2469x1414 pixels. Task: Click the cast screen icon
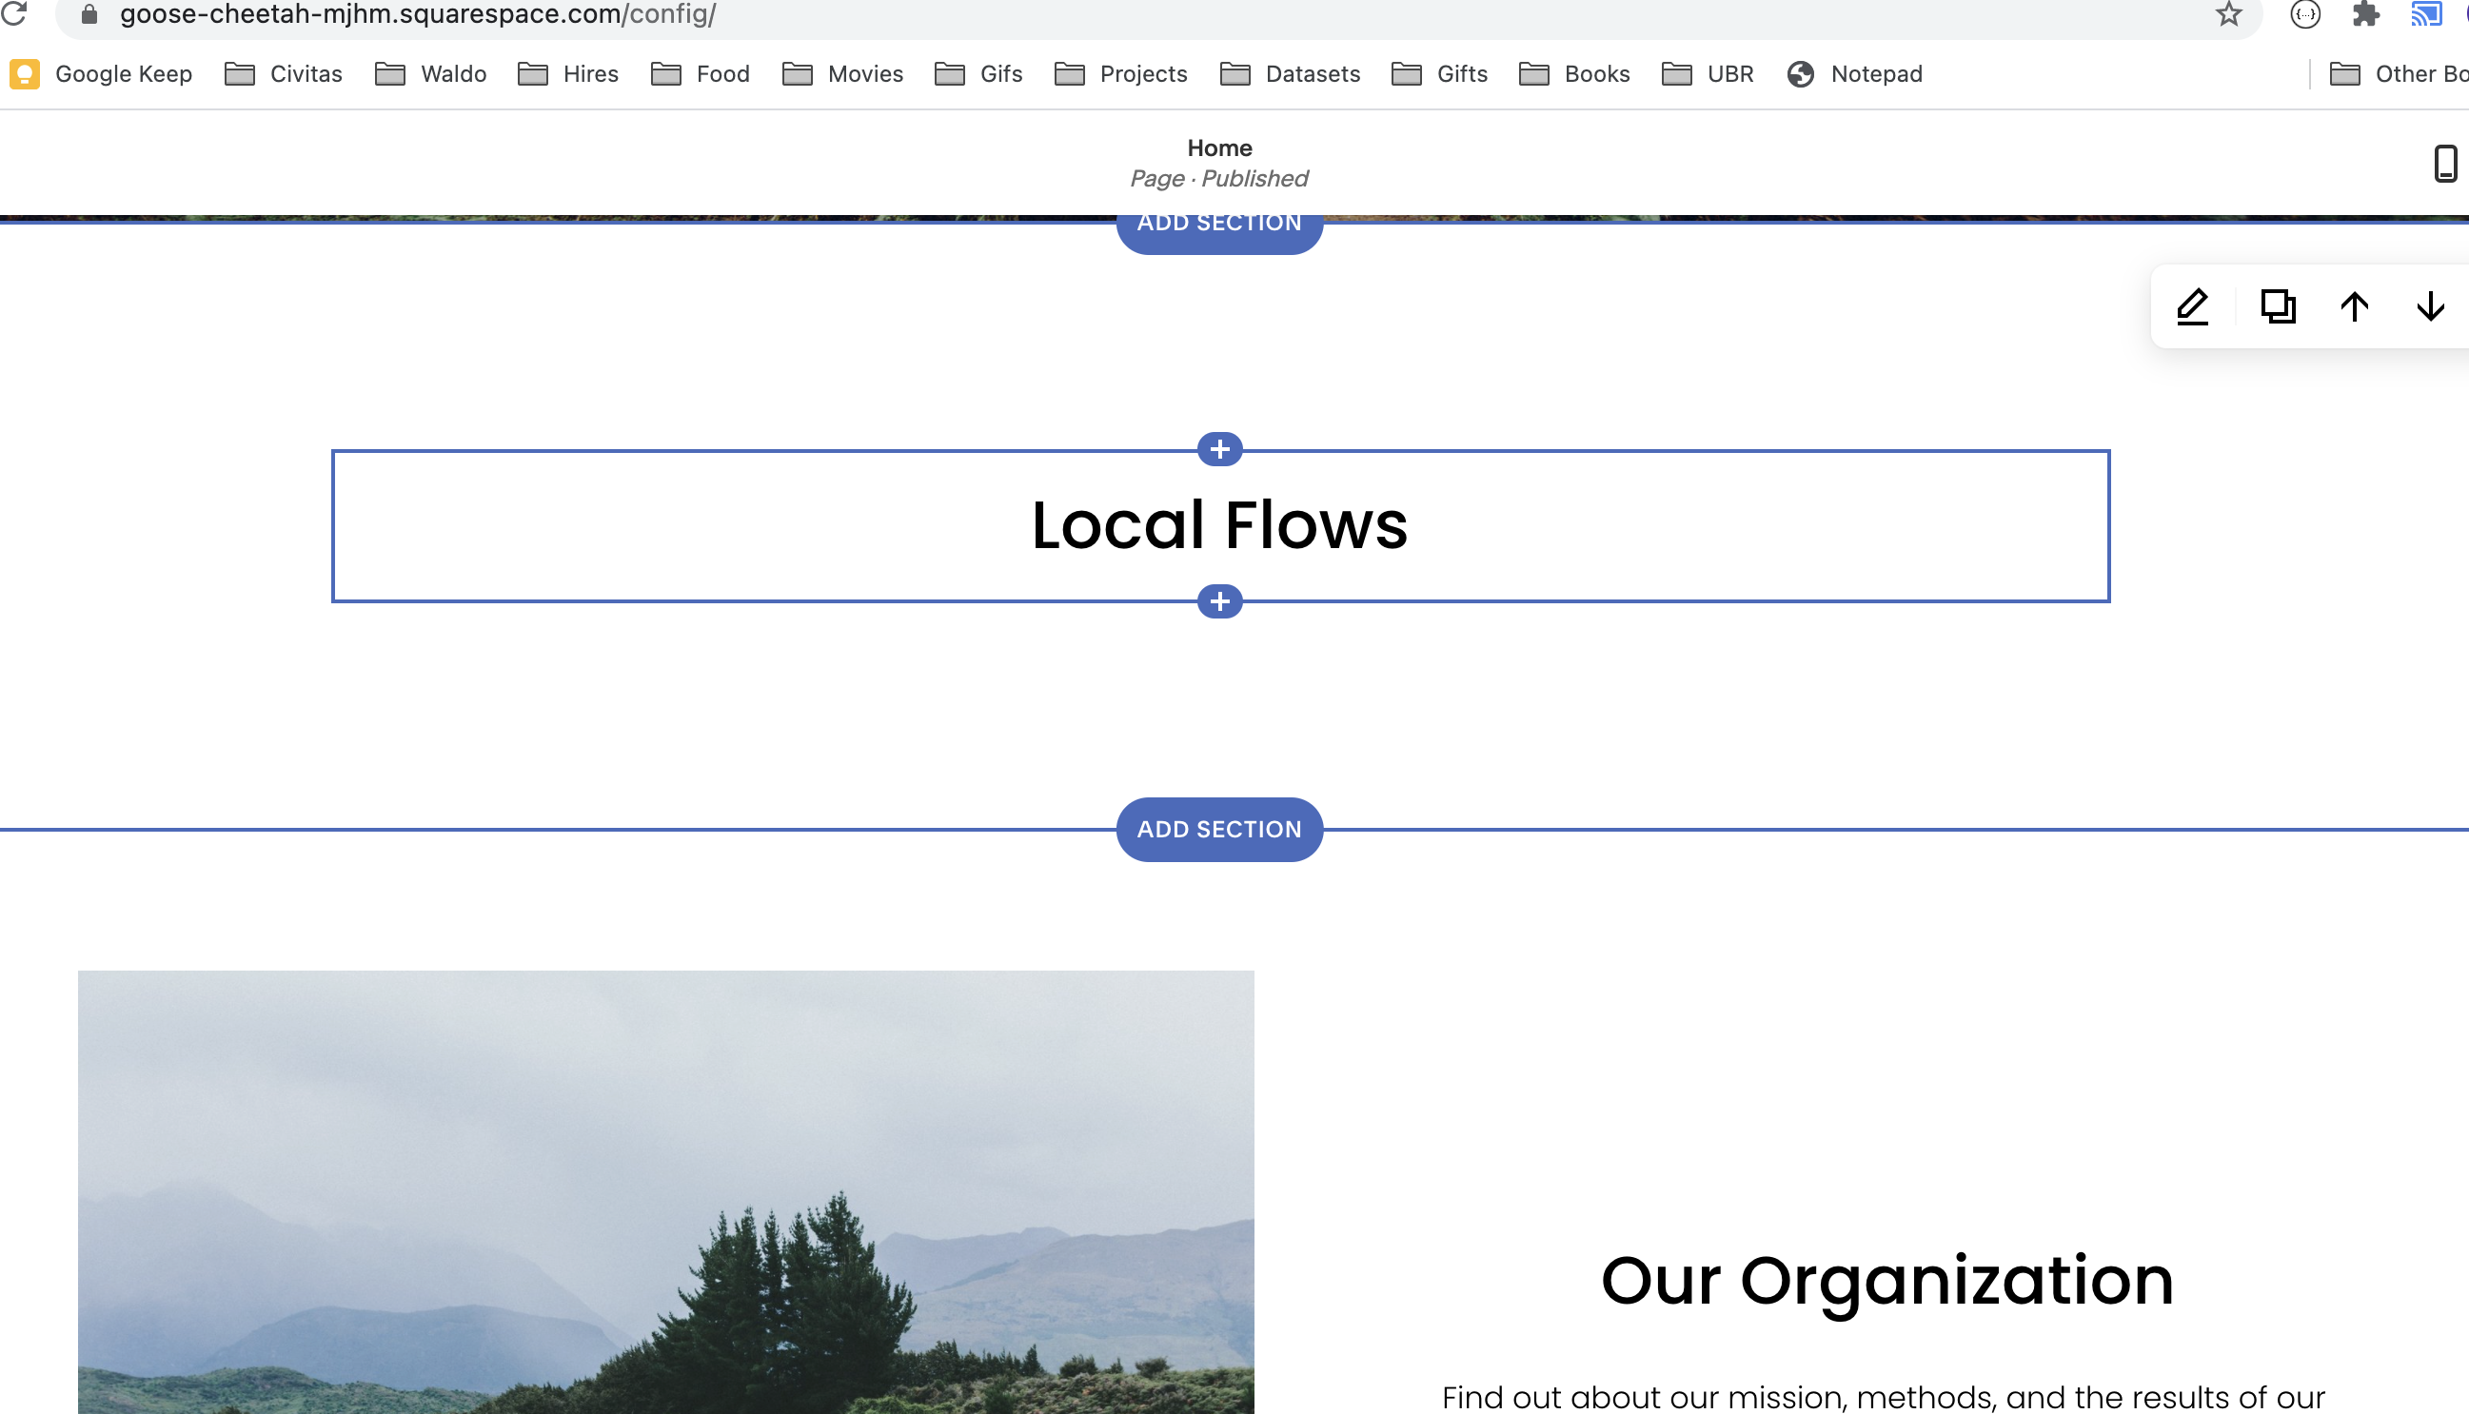2425,14
